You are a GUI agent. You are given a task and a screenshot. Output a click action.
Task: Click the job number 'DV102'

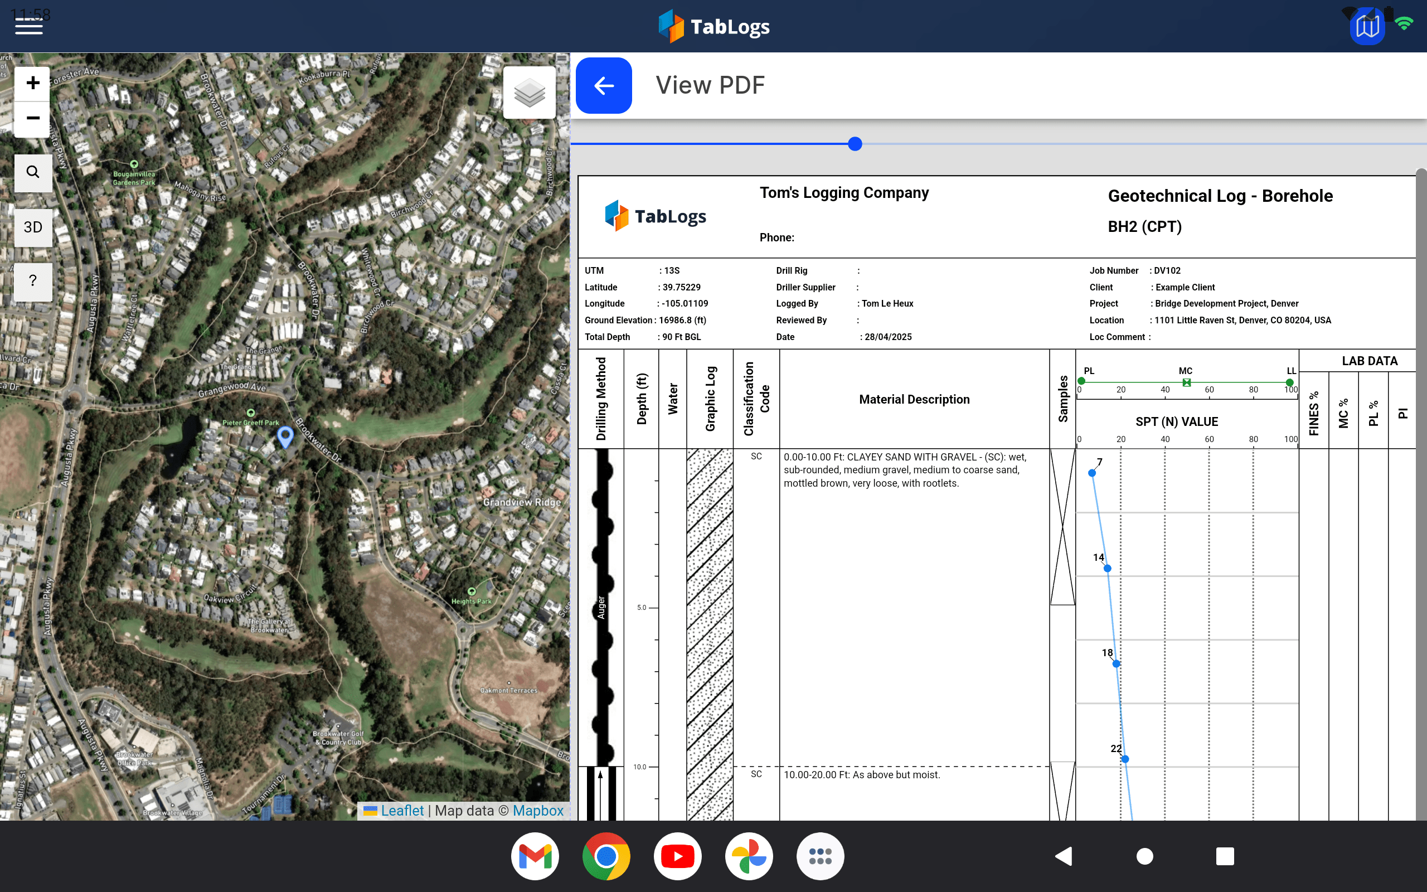click(1167, 271)
